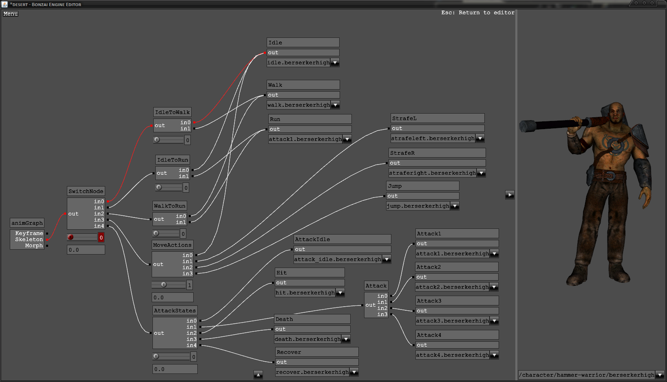Open the character model path dropdown
The image size is (667, 382).
coord(660,375)
